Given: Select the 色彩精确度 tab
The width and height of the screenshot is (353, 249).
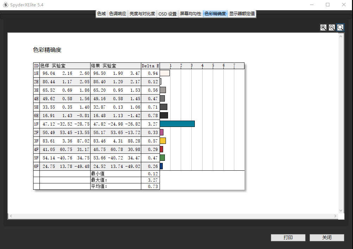Looking at the screenshot, I should coord(215,13).
